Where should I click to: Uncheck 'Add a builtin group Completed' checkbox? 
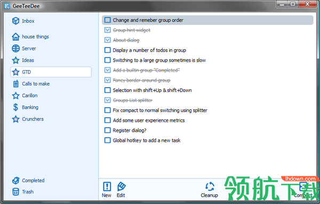coord(108,70)
